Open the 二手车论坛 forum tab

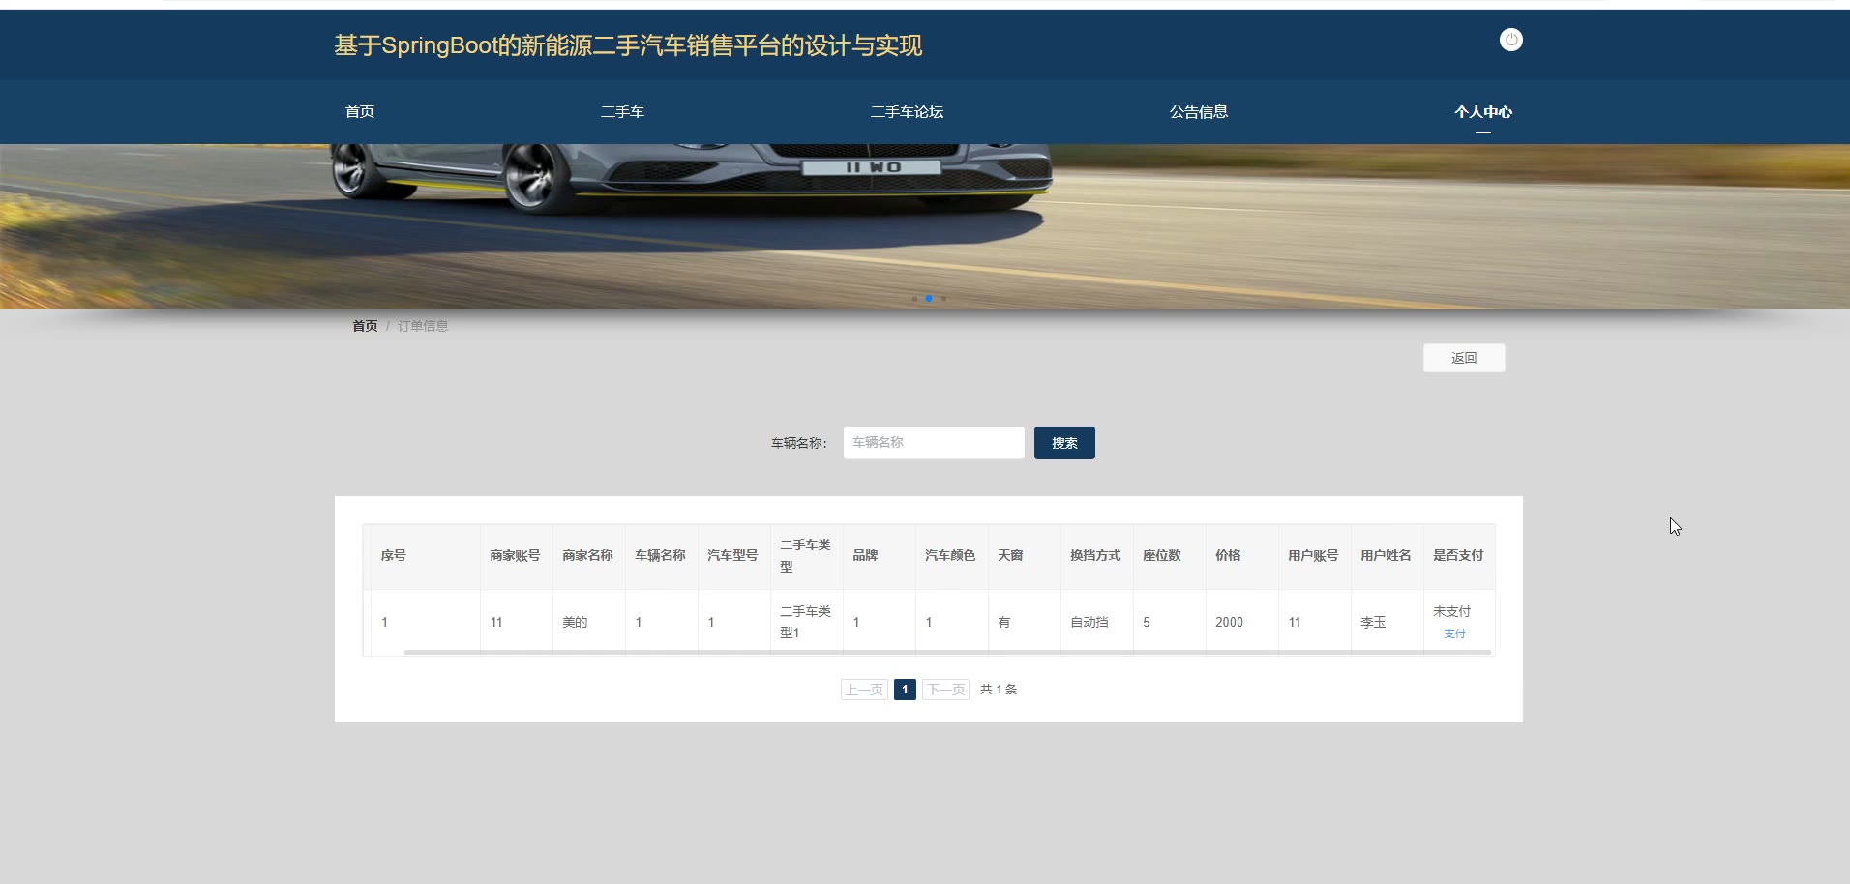coord(907,112)
